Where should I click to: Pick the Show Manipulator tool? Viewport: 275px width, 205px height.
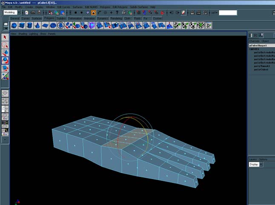point(5,76)
